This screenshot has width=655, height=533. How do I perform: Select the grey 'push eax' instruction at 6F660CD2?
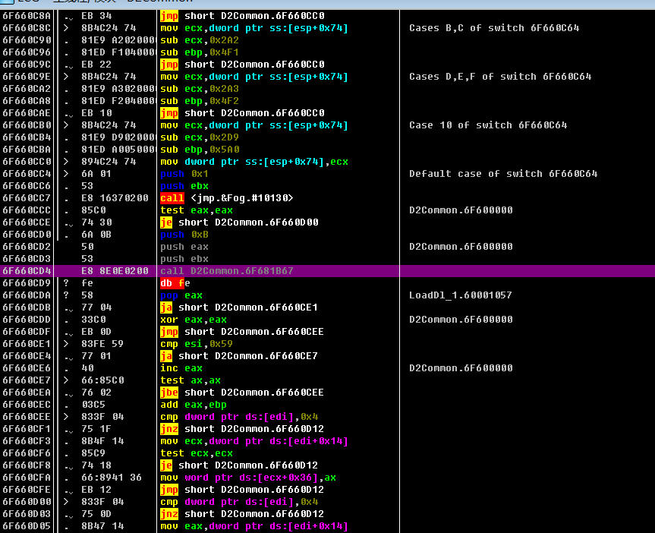pos(184,247)
